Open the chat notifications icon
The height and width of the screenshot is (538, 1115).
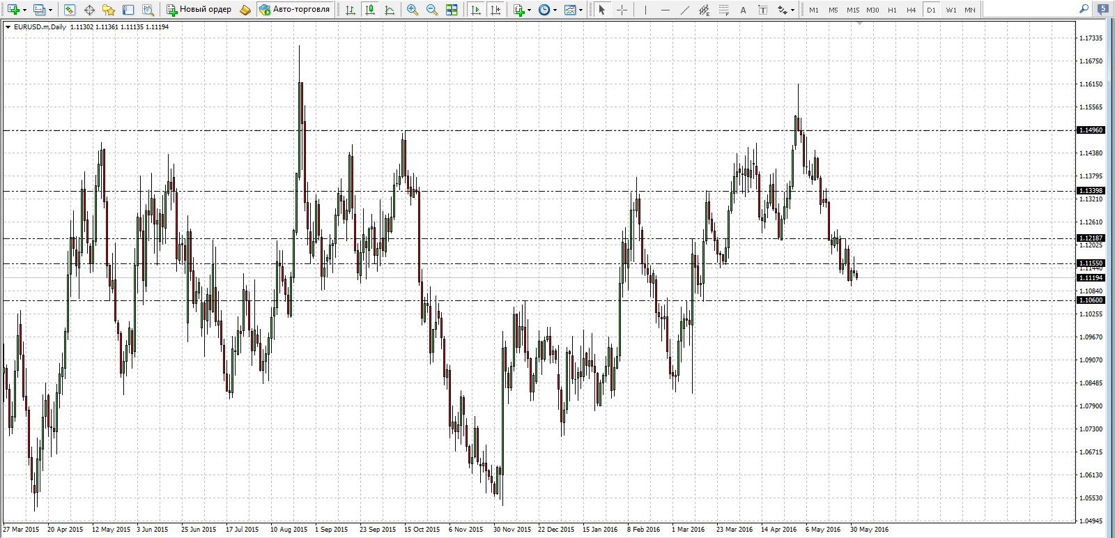pyautogui.click(x=1102, y=9)
